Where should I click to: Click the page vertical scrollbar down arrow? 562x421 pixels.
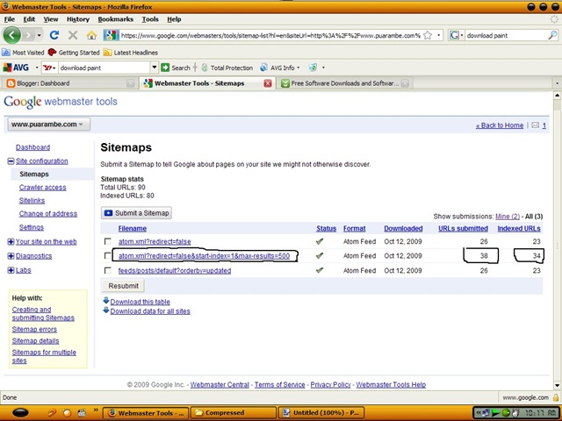(x=557, y=386)
